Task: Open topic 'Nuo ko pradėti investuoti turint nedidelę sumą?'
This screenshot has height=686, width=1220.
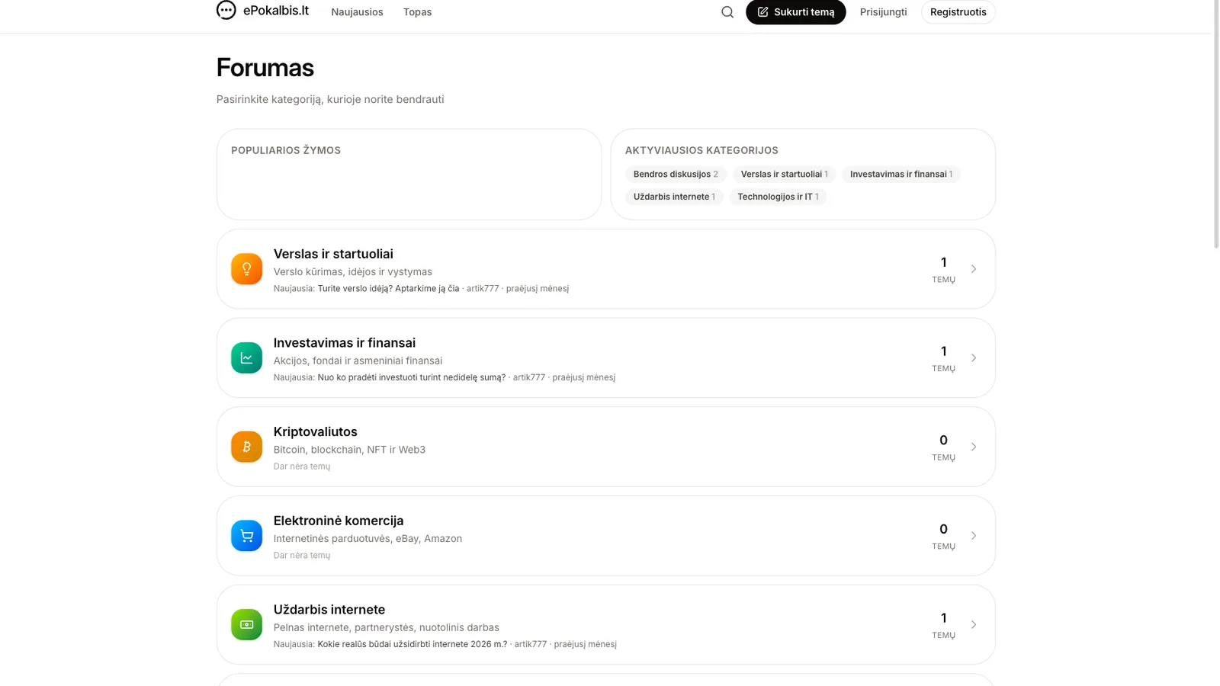Action: (x=411, y=377)
